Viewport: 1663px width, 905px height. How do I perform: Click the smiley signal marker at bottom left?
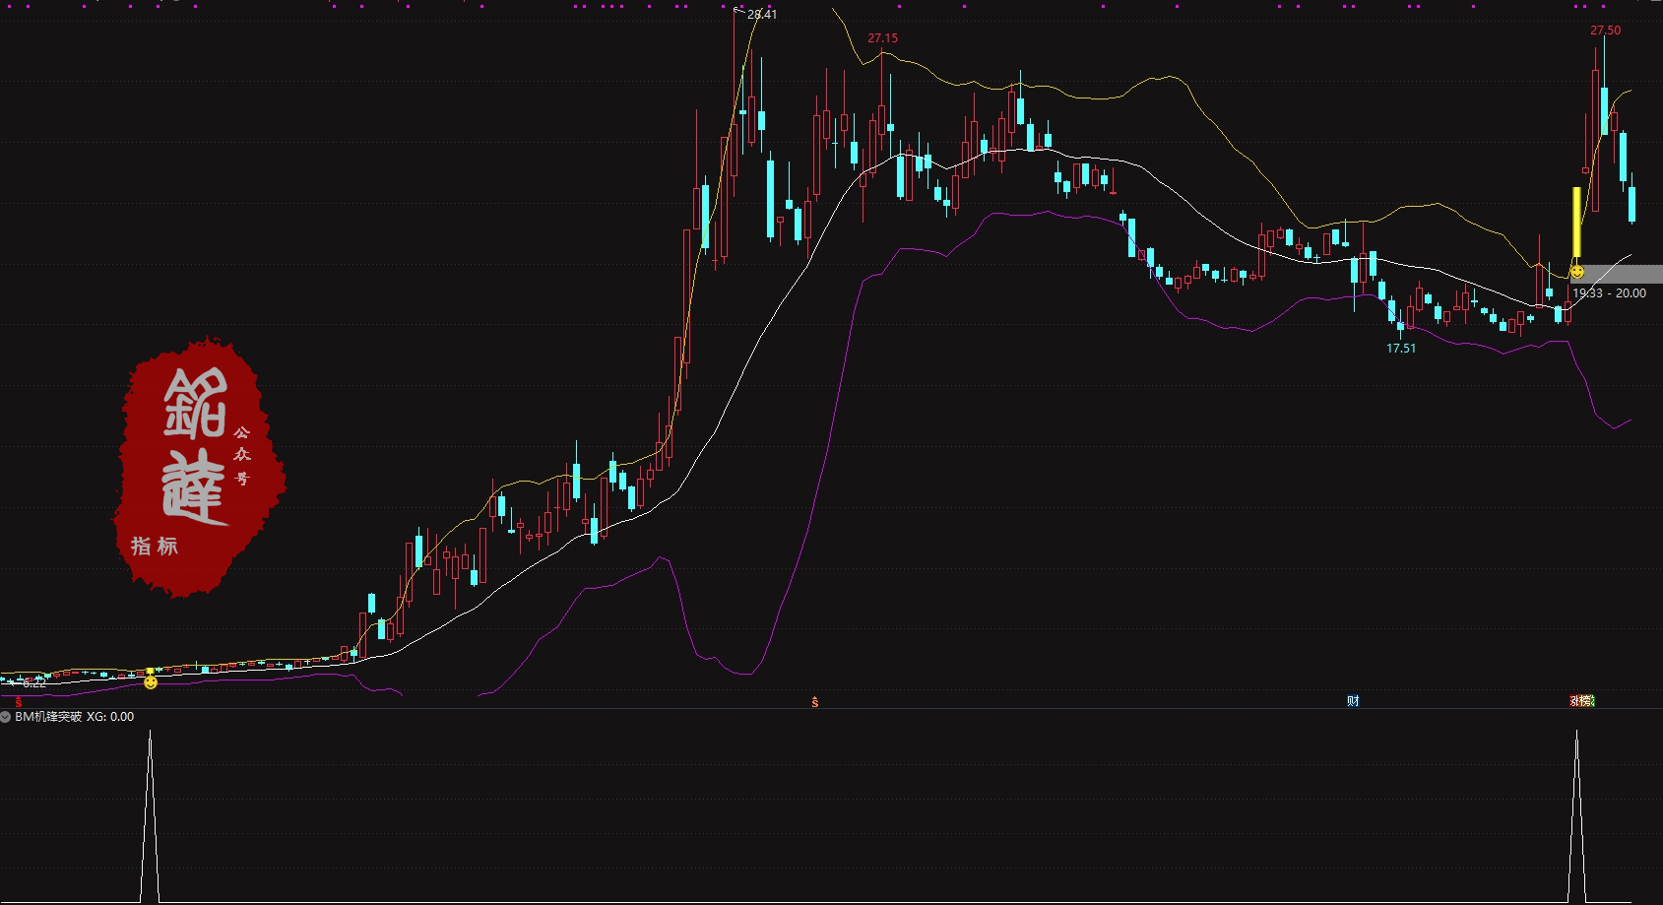pyautogui.click(x=151, y=681)
